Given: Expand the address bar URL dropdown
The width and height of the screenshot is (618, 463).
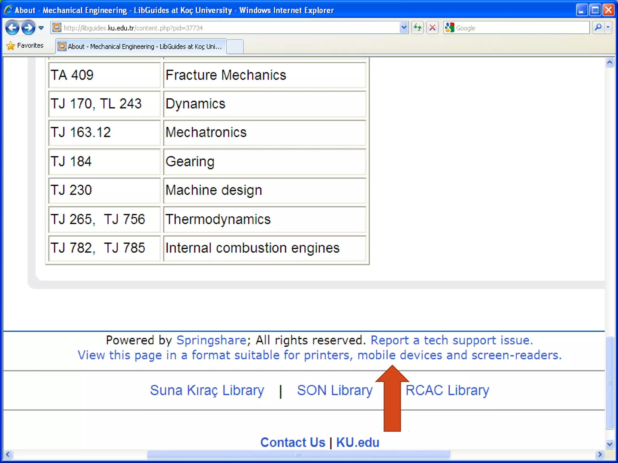Looking at the screenshot, I should click(x=404, y=28).
